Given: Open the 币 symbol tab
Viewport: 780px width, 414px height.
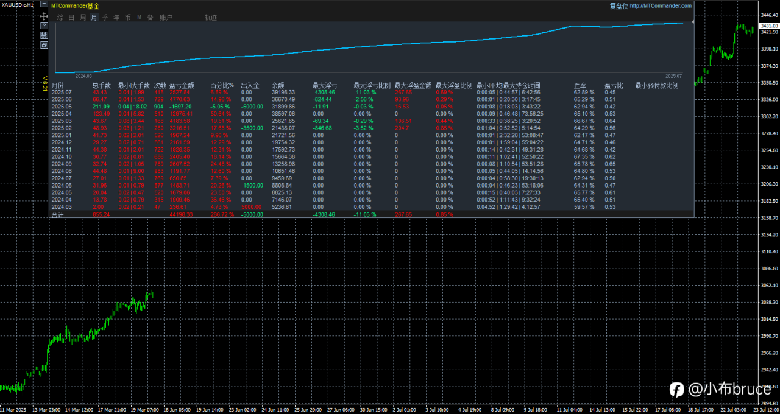Looking at the screenshot, I should coord(127,18).
